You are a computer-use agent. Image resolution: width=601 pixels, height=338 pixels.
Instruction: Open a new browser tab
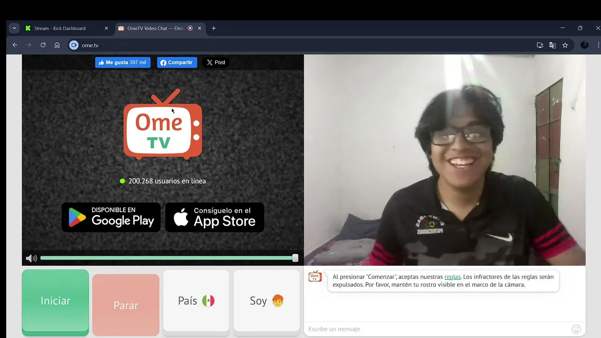214,28
